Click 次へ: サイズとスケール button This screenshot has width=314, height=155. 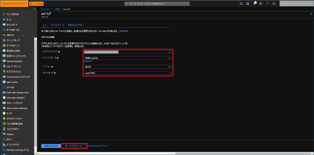click(74, 146)
